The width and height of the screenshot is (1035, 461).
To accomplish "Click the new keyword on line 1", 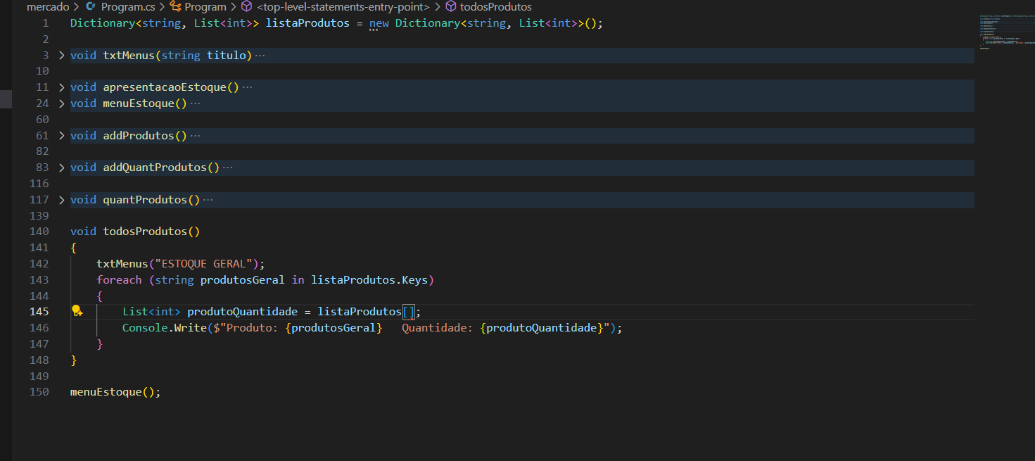I will click(x=379, y=23).
